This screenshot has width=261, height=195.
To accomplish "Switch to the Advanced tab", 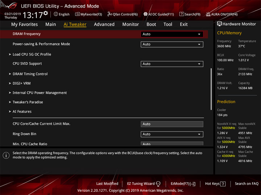I will click(104, 25).
